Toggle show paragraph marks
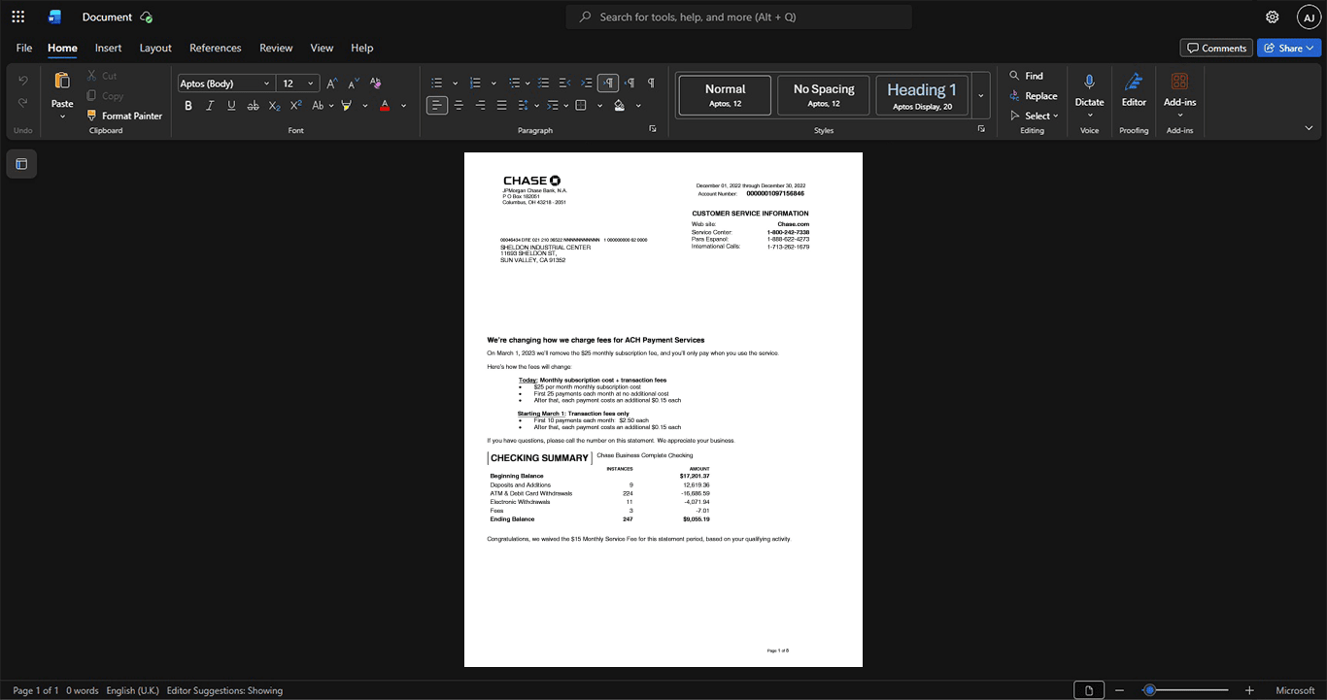1327x700 pixels. [651, 83]
